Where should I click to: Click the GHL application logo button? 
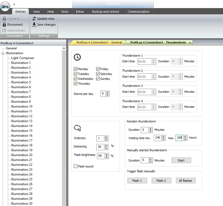click(x=5, y=6)
